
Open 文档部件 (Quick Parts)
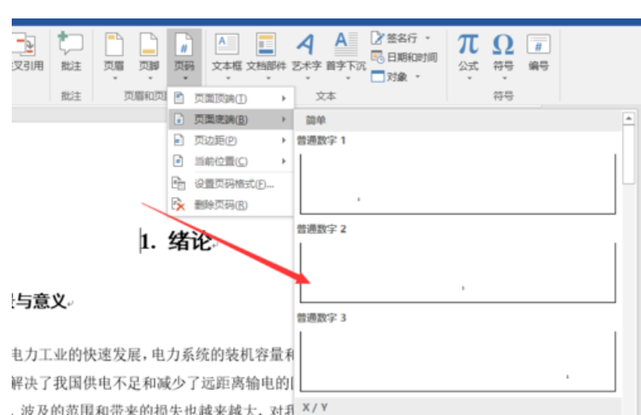(x=266, y=52)
